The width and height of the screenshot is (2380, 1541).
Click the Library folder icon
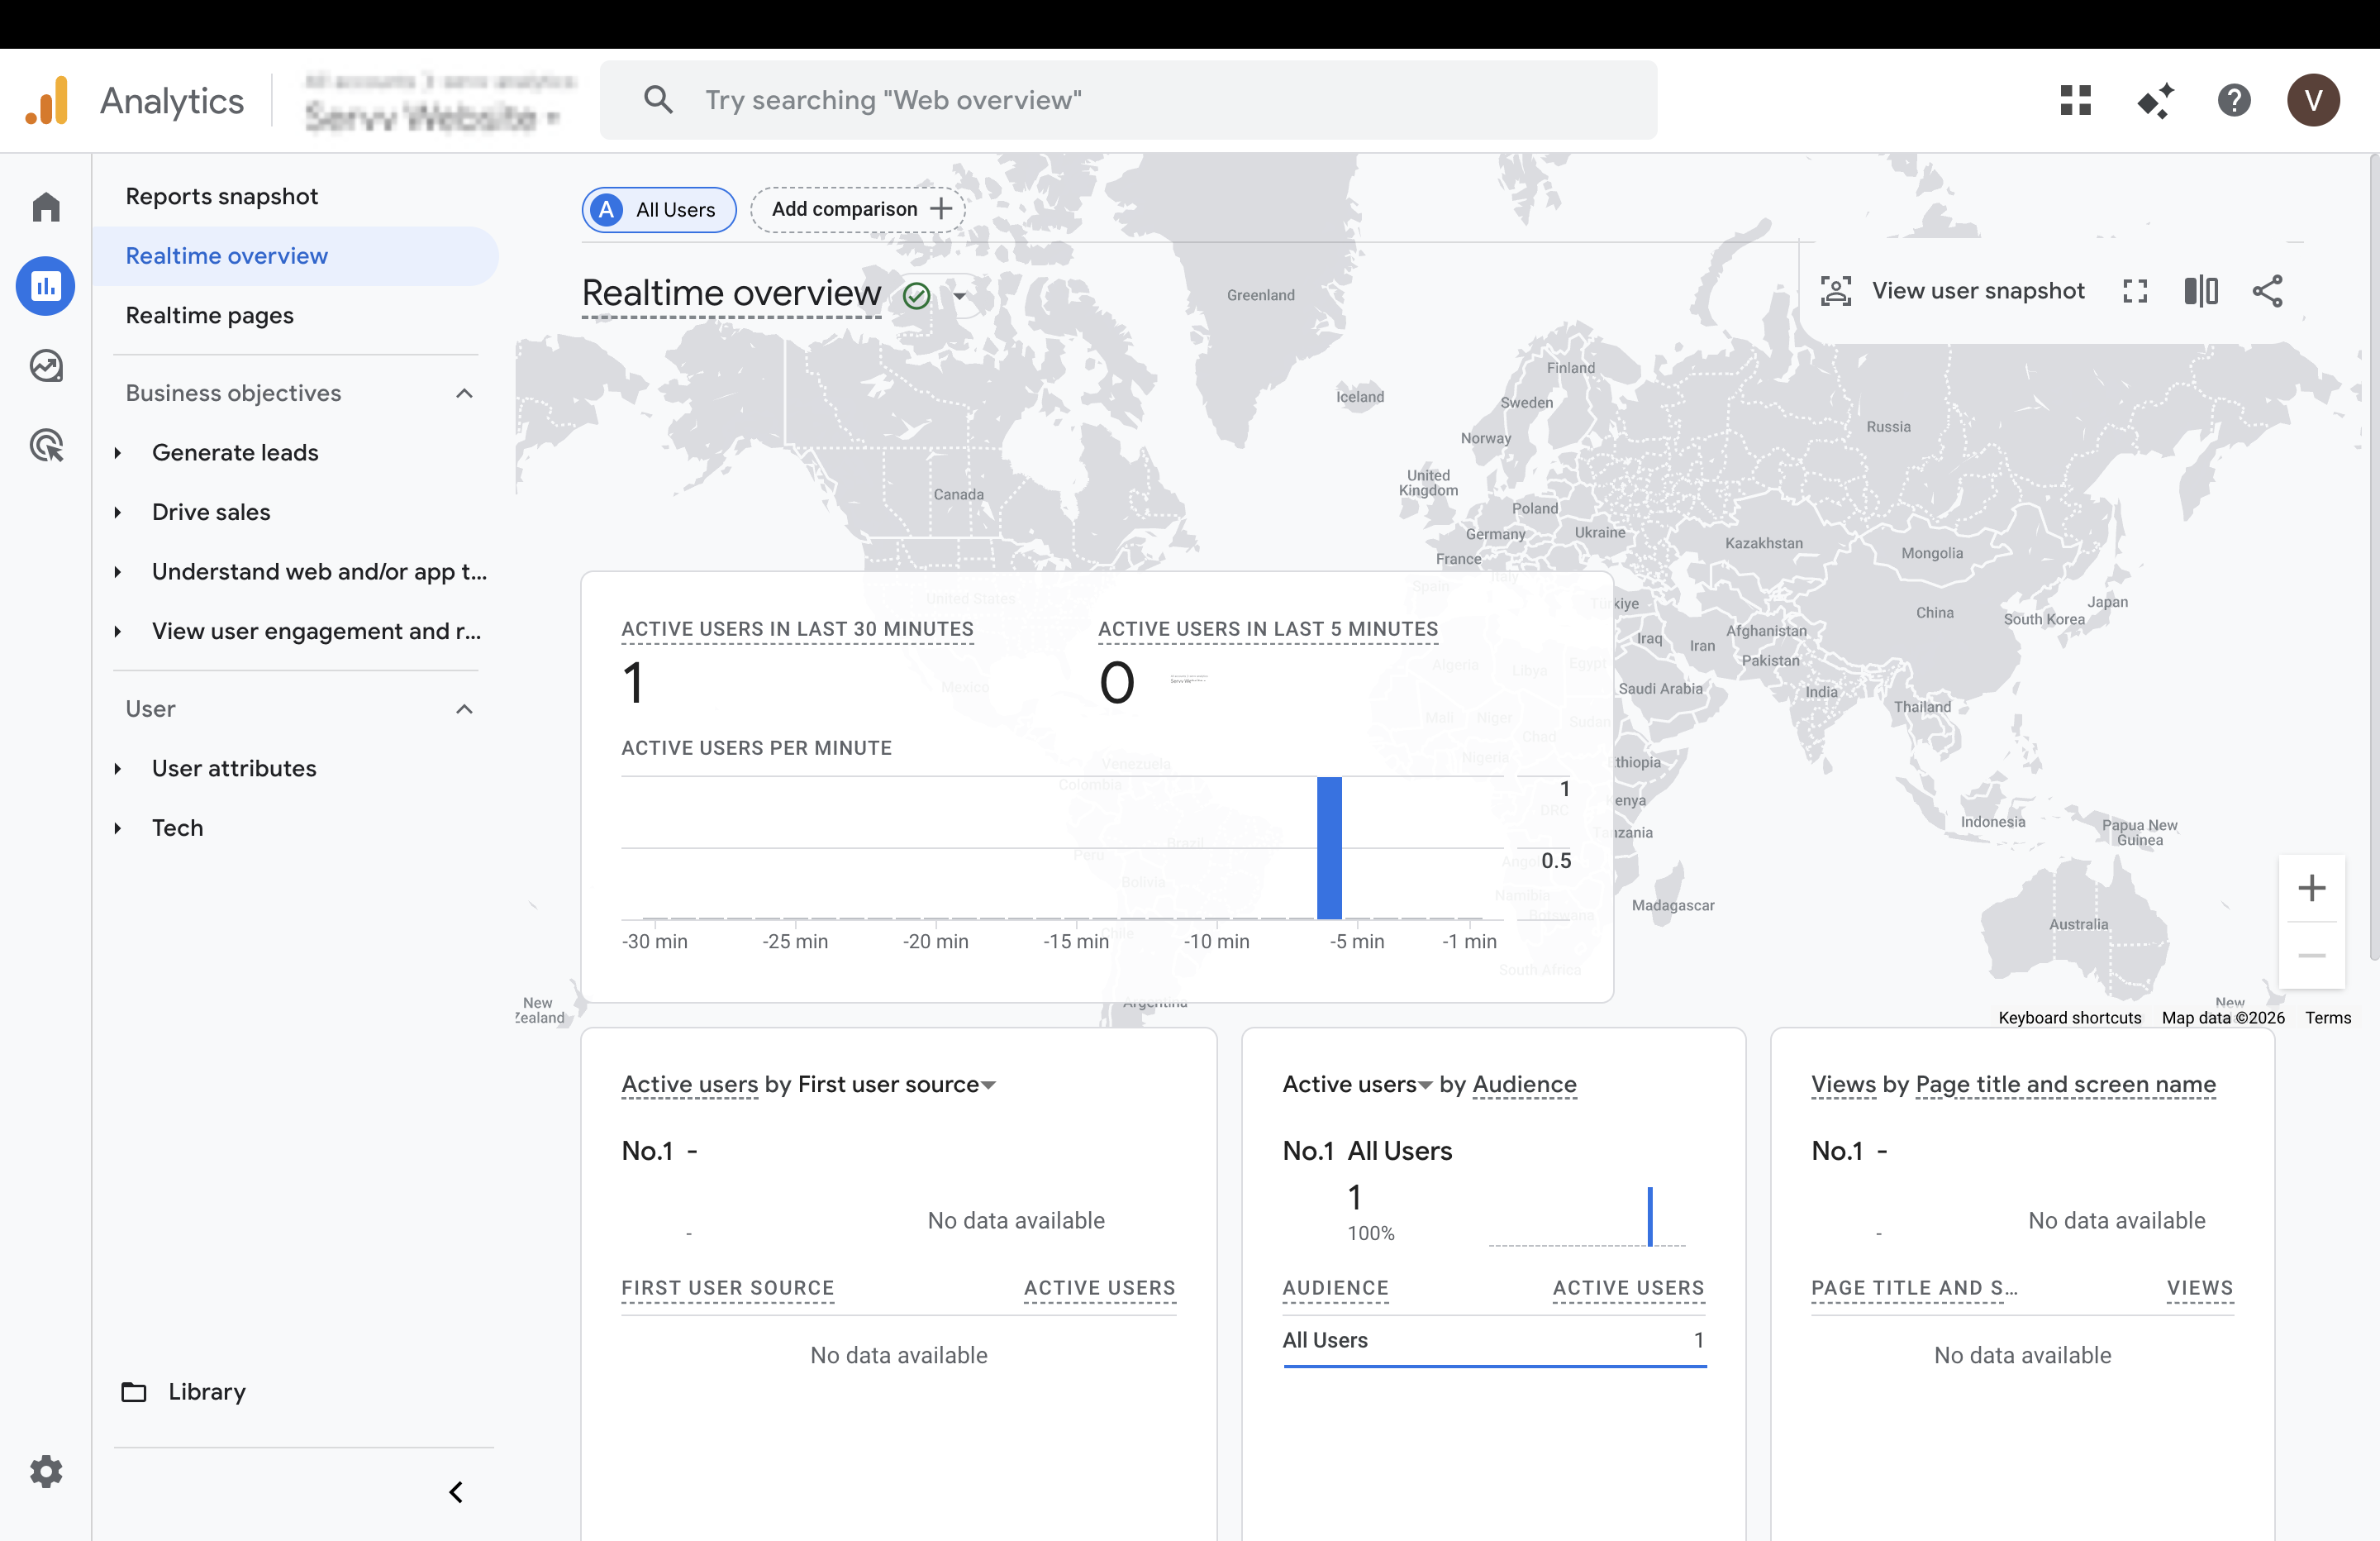click(134, 1392)
